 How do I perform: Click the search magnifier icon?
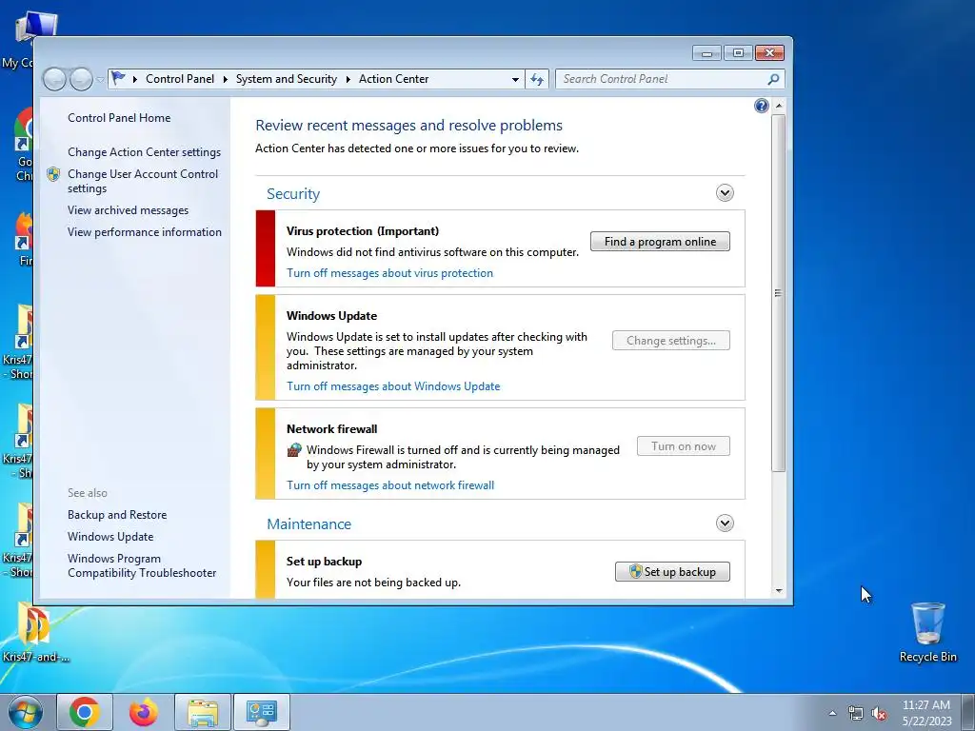[x=773, y=79]
